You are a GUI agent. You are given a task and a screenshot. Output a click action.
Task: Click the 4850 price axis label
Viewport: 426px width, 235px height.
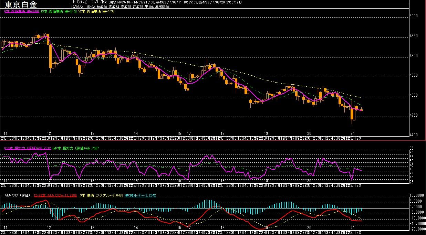[414, 76]
